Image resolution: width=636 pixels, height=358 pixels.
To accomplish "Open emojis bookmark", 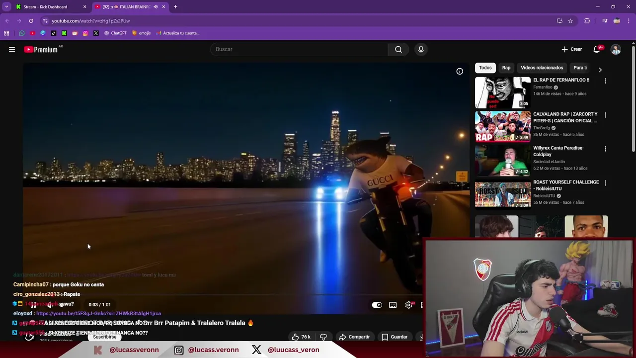I will pos(142,33).
